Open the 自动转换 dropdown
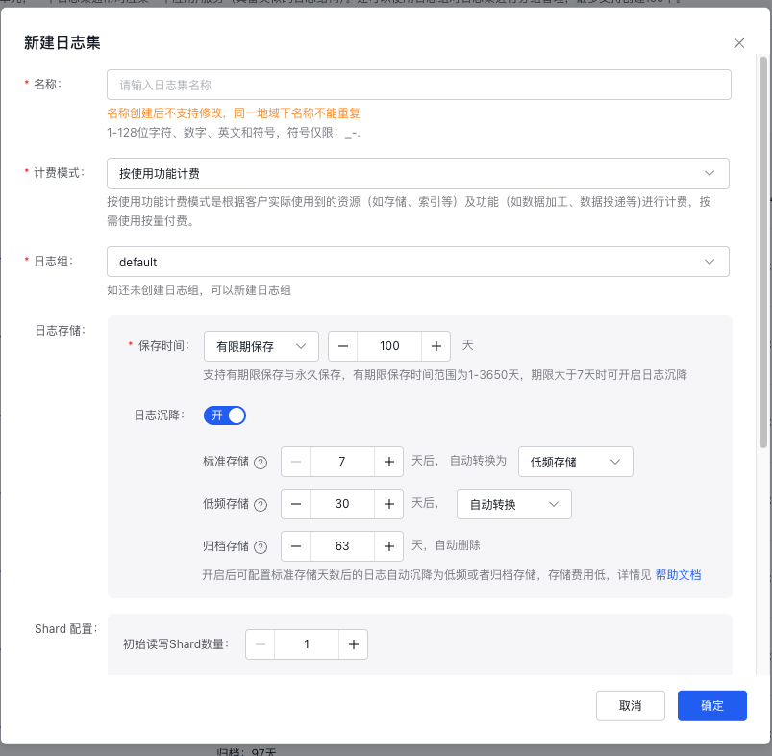The height and width of the screenshot is (756, 772). pyautogui.click(x=514, y=504)
